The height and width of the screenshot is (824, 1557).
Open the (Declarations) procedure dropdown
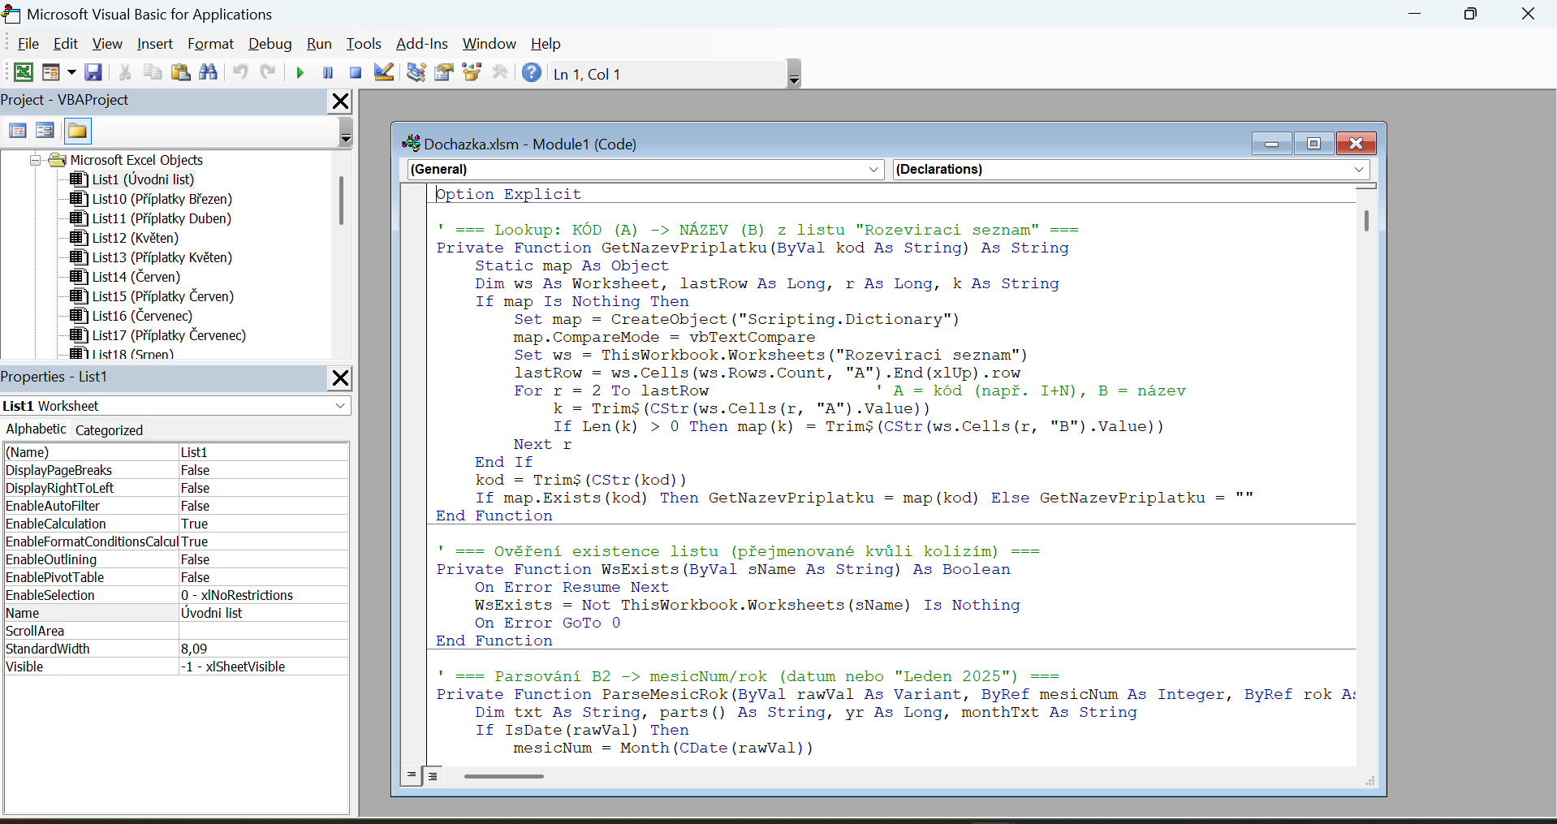click(1359, 170)
